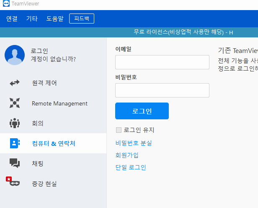
Task: Click the 비밀번호 input field
Action: (x=162, y=90)
